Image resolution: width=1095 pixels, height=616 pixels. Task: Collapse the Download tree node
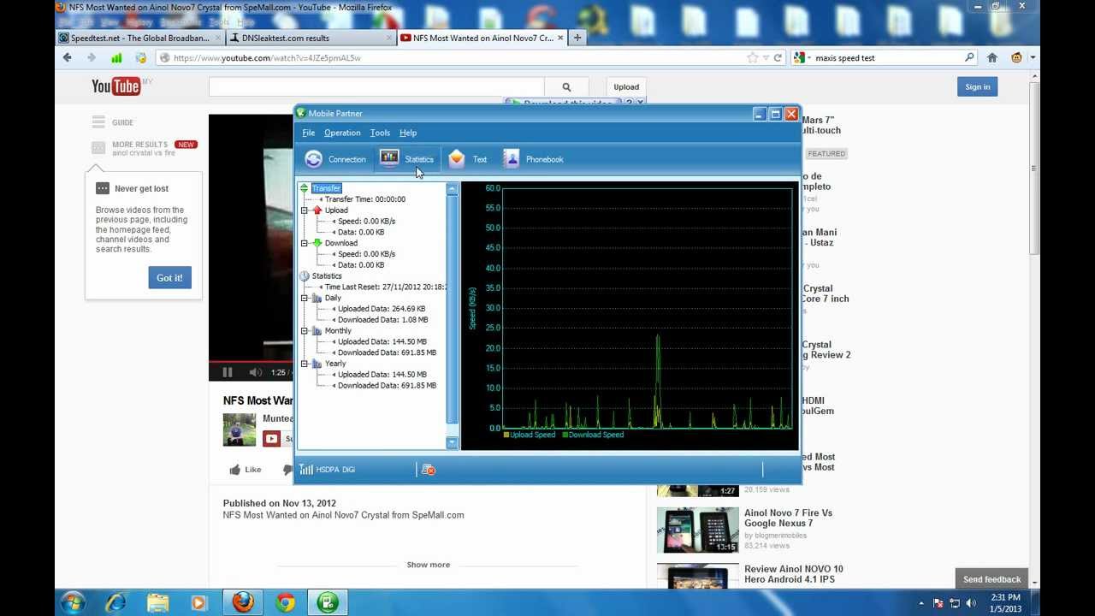[x=304, y=243]
